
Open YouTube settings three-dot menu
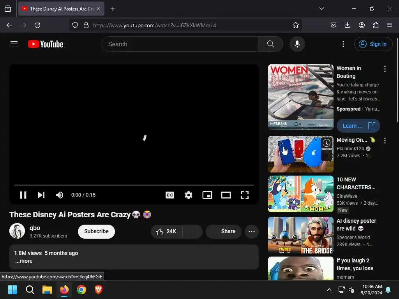click(343, 44)
